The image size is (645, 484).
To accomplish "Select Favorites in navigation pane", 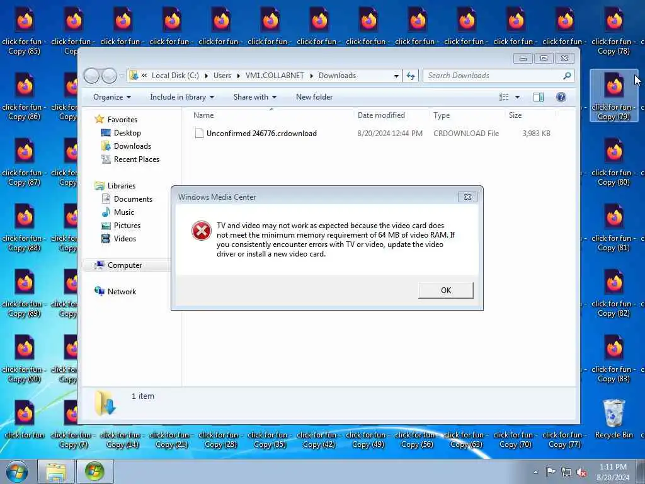I will click(122, 119).
